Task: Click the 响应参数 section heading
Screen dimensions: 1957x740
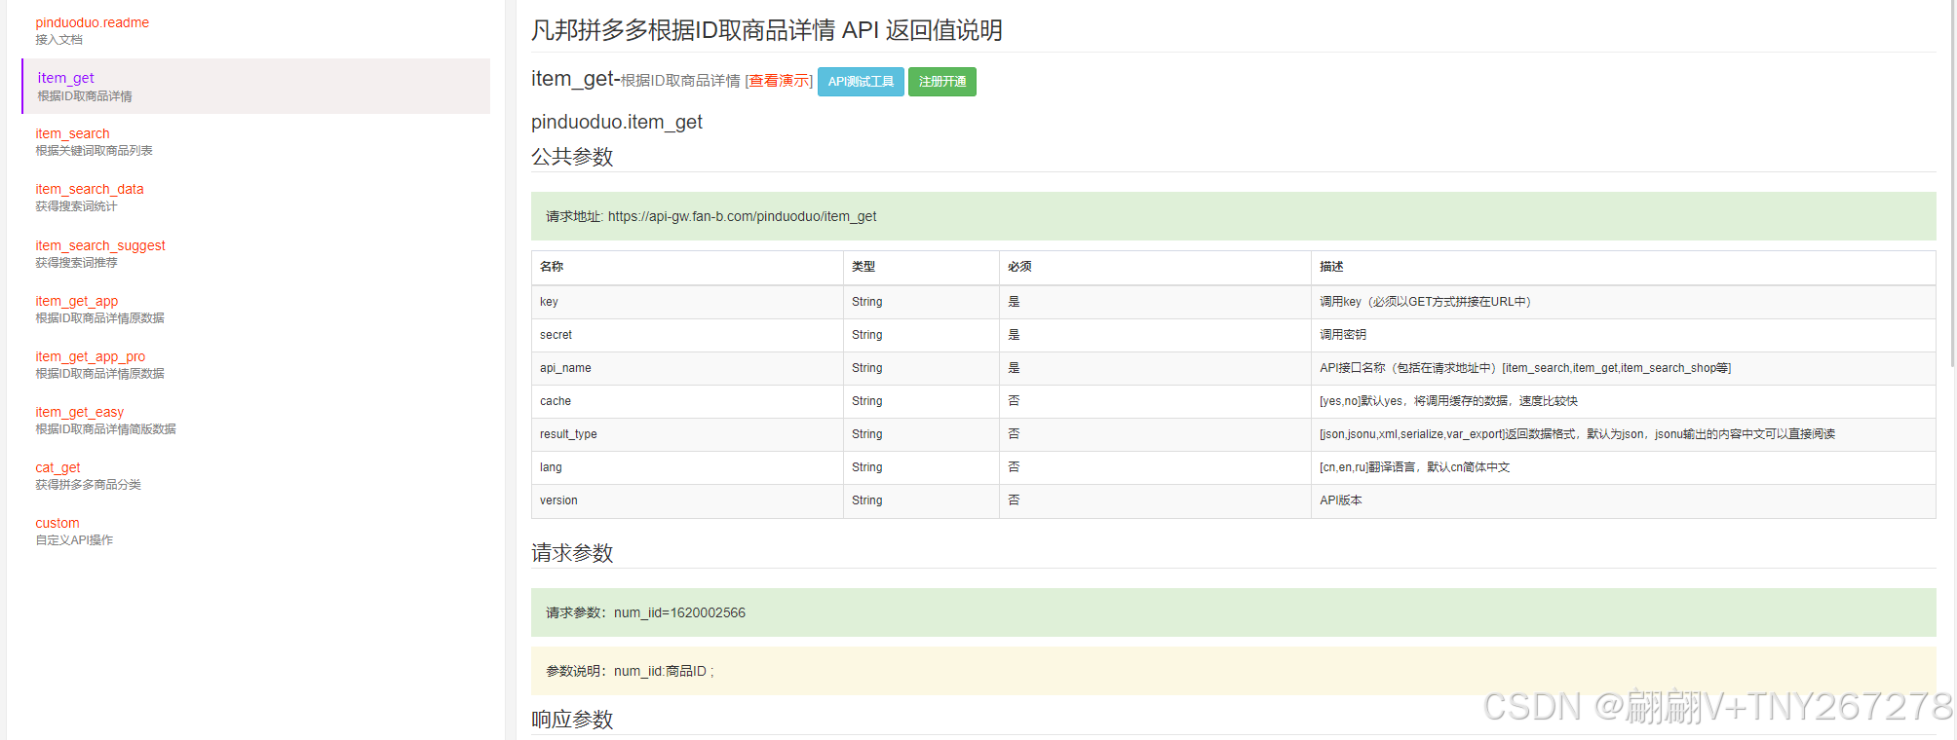Action: point(572,720)
